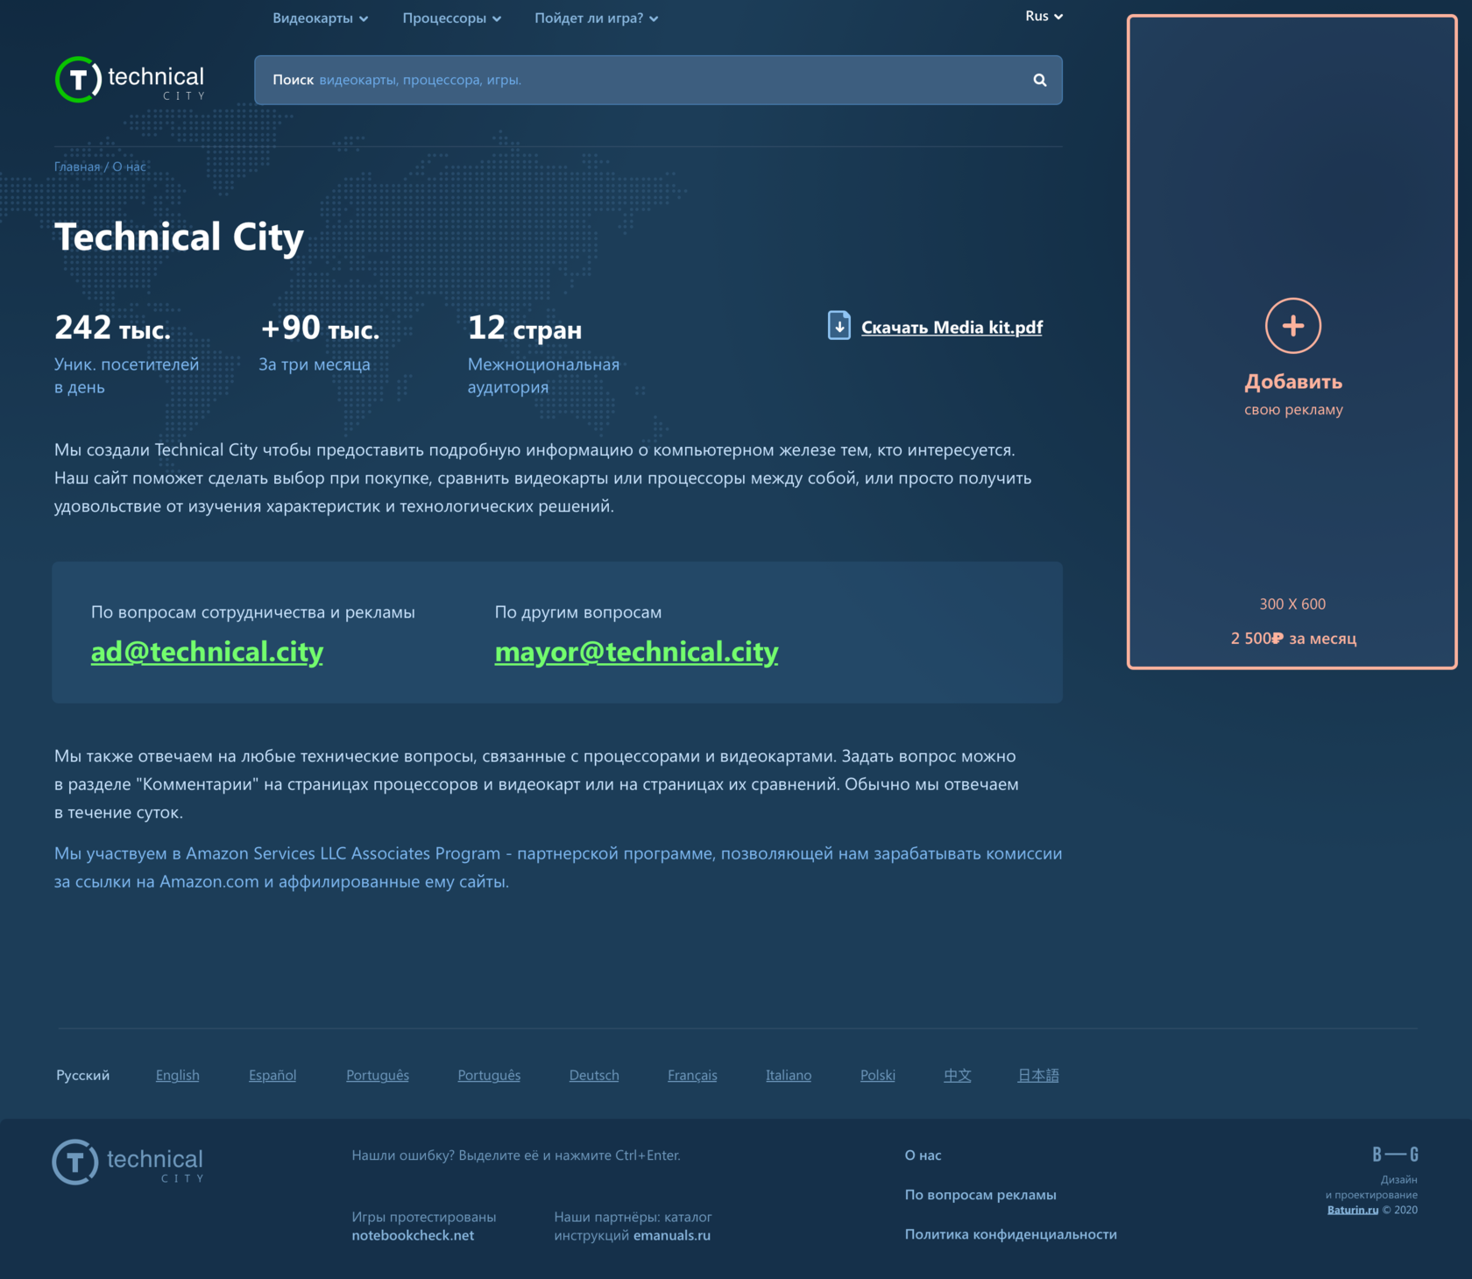Focus the Поиск search input field

658,80
